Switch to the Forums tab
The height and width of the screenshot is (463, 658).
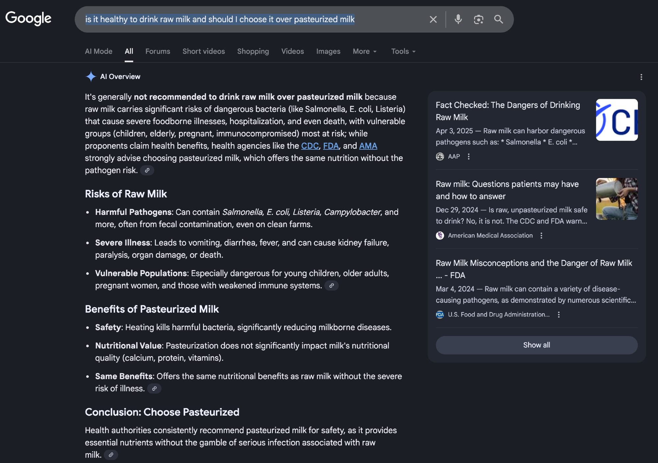(158, 51)
